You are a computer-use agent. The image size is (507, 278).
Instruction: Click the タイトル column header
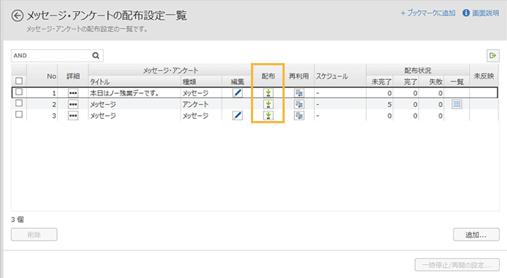point(134,81)
